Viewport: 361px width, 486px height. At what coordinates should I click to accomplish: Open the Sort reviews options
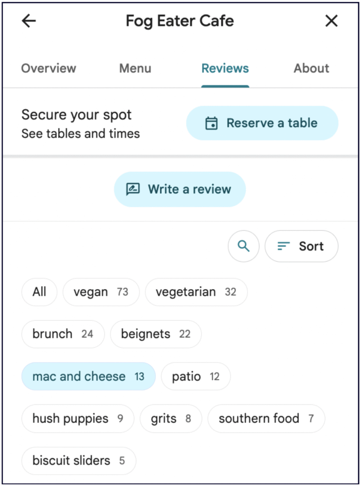coord(301,246)
